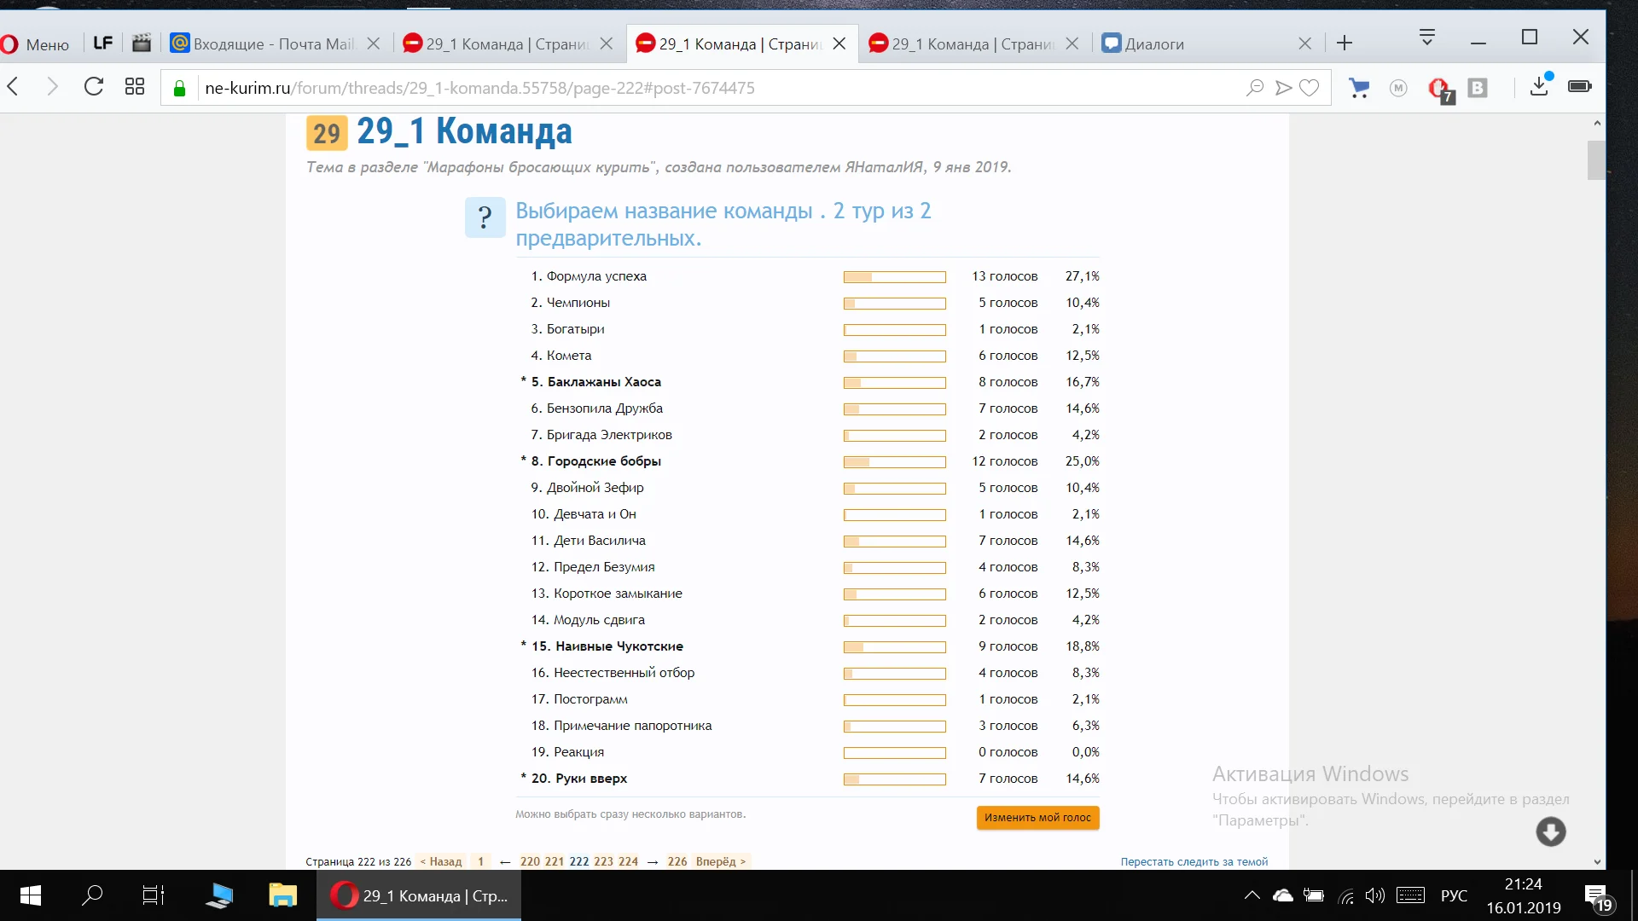Open the tab menu dropdown icon
This screenshot has width=1638, height=921.
pyautogui.click(x=1427, y=38)
